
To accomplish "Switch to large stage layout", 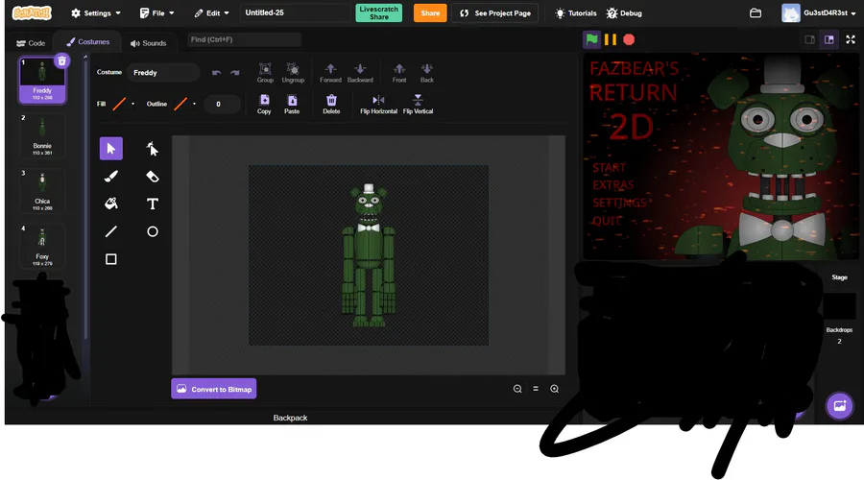I will tap(828, 39).
